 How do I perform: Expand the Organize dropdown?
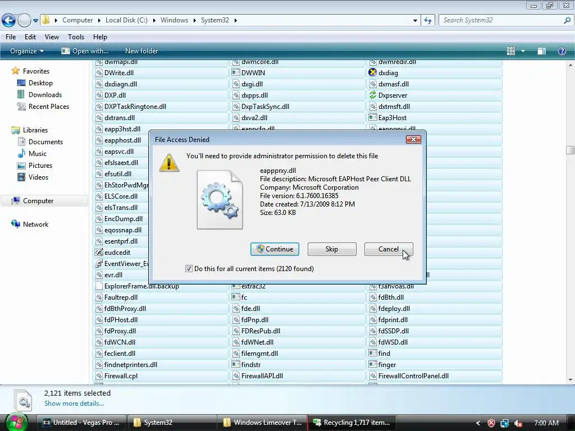tap(27, 51)
